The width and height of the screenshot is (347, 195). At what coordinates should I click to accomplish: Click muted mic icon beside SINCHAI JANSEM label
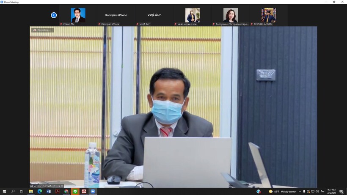252,24
